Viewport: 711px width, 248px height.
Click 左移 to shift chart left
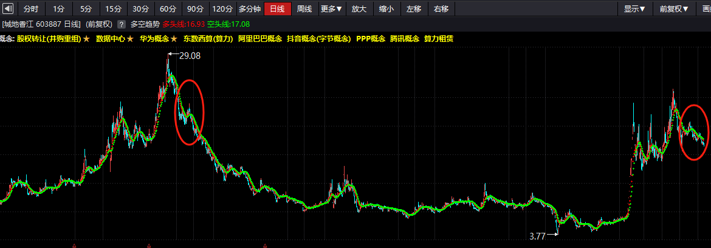point(414,9)
